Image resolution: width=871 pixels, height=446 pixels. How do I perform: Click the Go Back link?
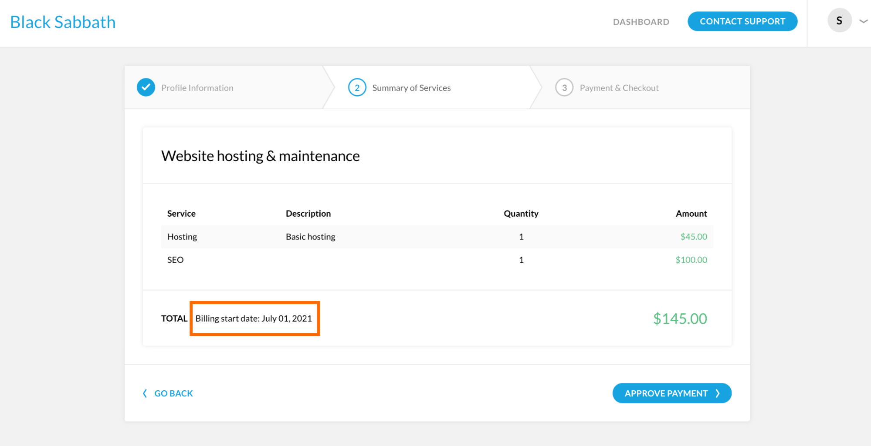[x=173, y=393]
